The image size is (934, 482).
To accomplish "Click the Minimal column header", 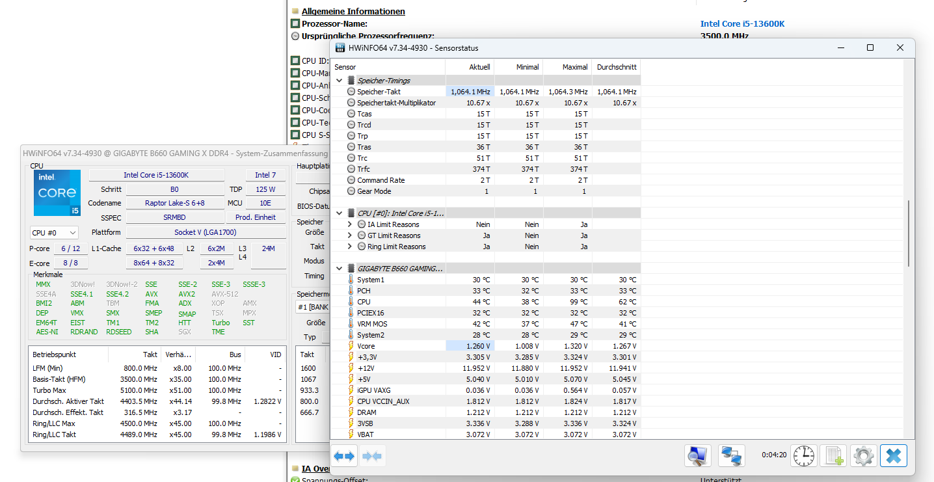I will pyautogui.click(x=518, y=67).
